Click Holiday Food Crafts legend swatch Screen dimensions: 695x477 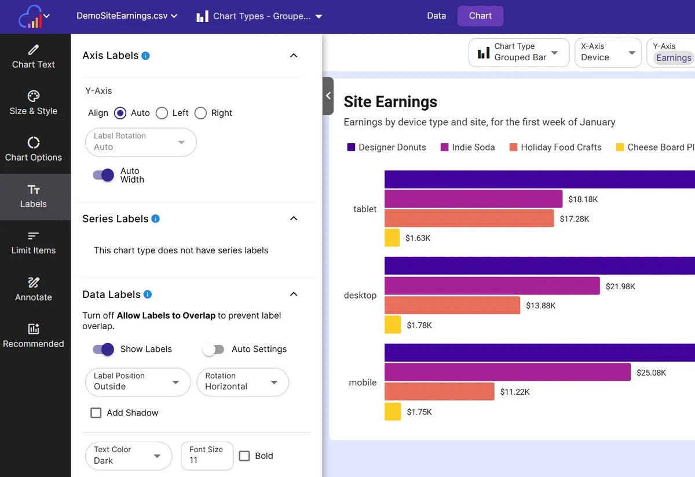[x=513, y=147]
